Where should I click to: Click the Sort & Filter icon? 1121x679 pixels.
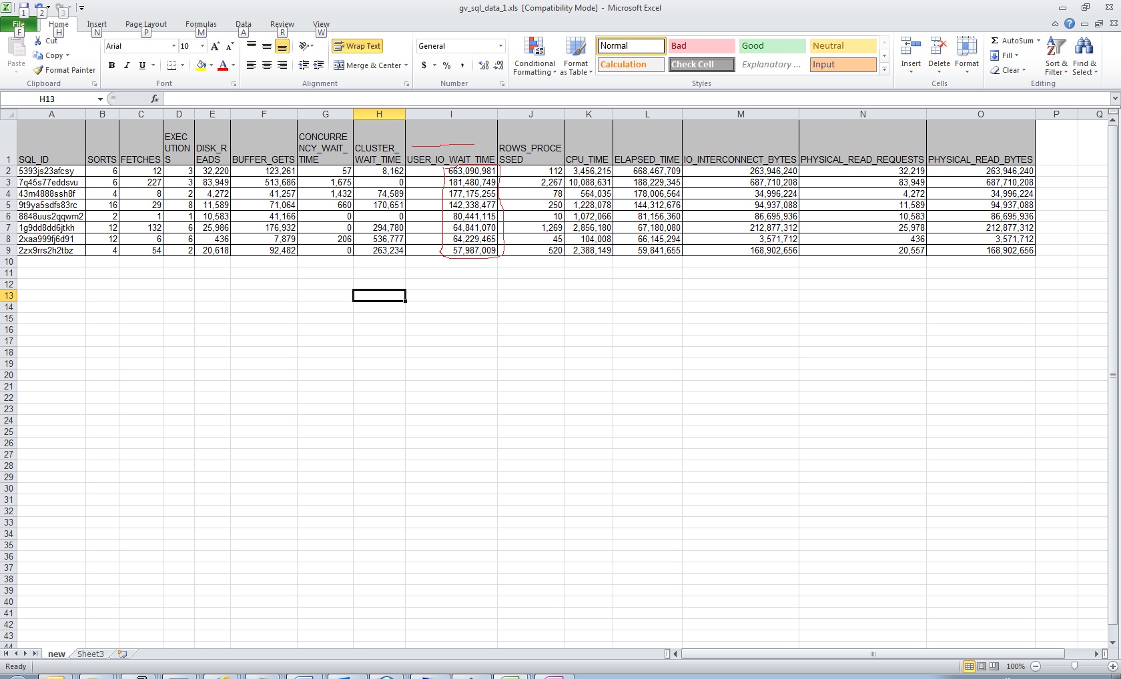pyautogui.click(x=1056, y=57)
